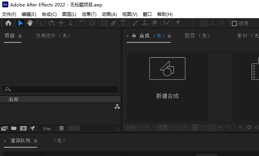Image resolution: width=259 pixels, height=156 pixels.
Task: Open the 50% magnification dropdown
Action: pos(137,127)
